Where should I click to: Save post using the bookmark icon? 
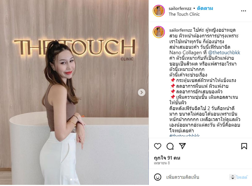244,146
